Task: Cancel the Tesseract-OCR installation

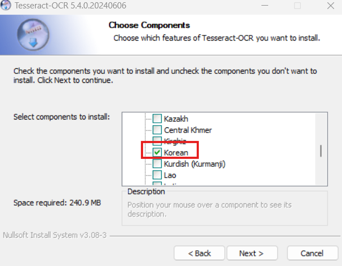Action: pyautogui.click(x=312, y=253)
